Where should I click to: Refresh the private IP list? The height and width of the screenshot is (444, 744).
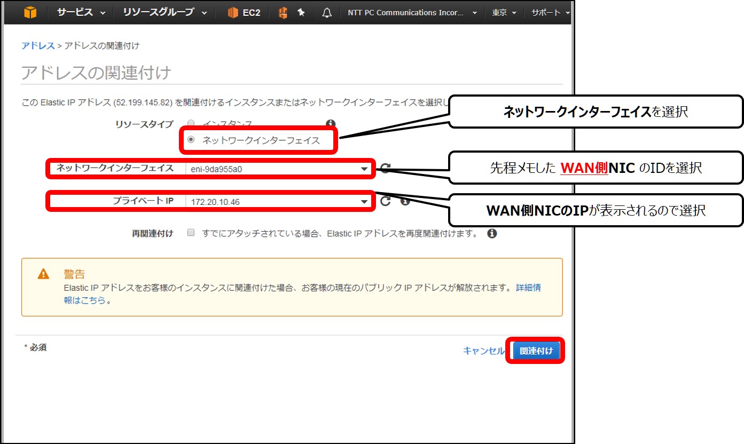[x=385, y=201]
